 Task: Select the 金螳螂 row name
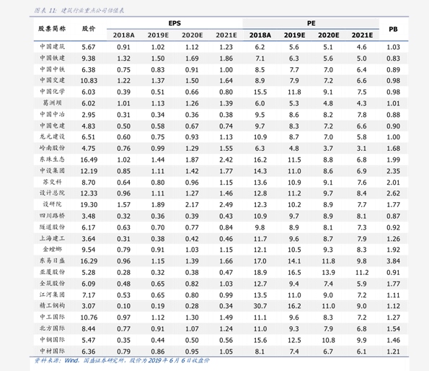[52, 250]
